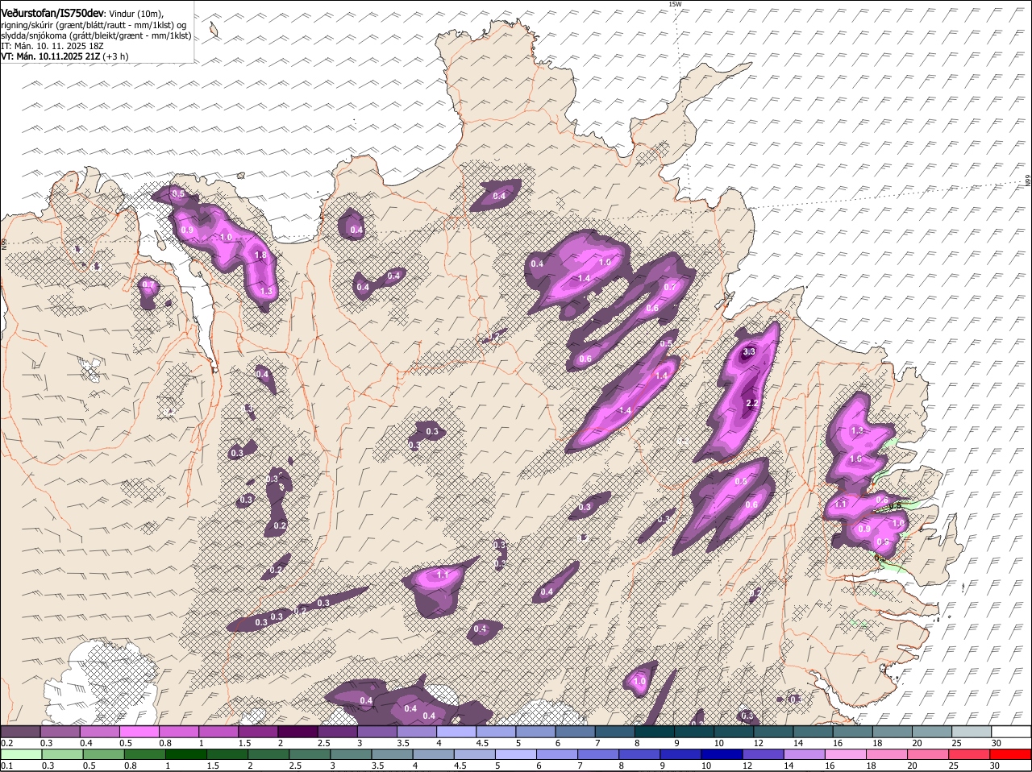Pick the bright pink 0.5 swatch in upper colour bar

[139, 732]
